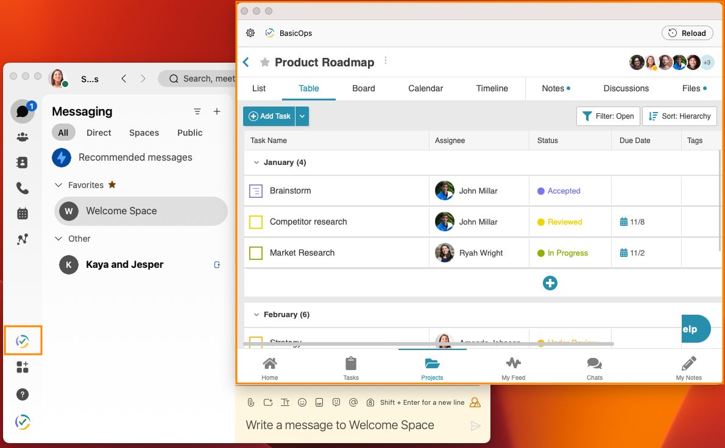The height and width of the screenshot is (448, 725).
Task: Mention someone with the @ icon
Action: [x=353, y=402]
